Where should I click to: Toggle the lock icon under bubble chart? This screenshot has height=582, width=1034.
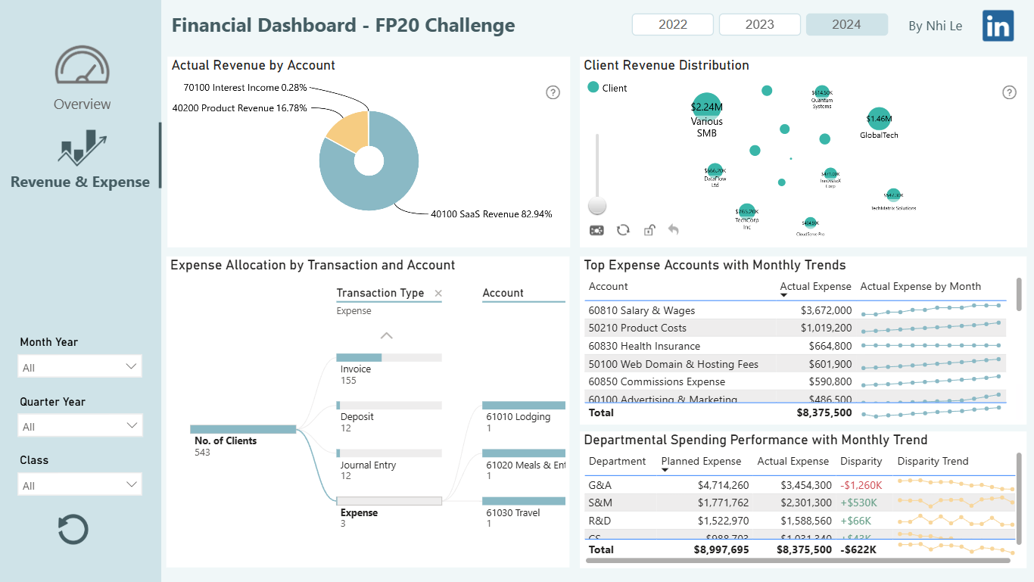[x=649, y=229]
